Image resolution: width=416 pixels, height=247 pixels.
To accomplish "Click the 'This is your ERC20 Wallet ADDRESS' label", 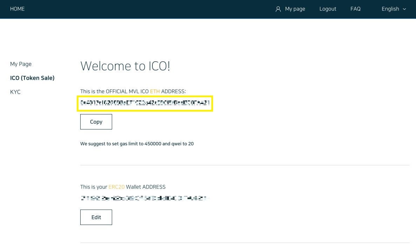I will point(123,187).
